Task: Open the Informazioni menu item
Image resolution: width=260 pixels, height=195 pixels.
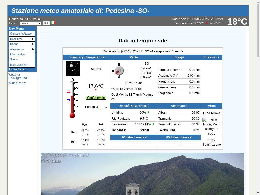Action: (x=22, y=54)
